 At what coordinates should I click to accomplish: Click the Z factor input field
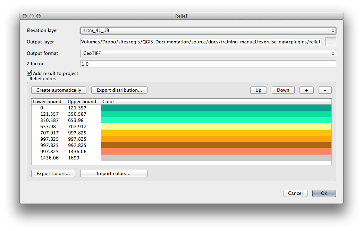pyautogui.click(x=208, y=64)
